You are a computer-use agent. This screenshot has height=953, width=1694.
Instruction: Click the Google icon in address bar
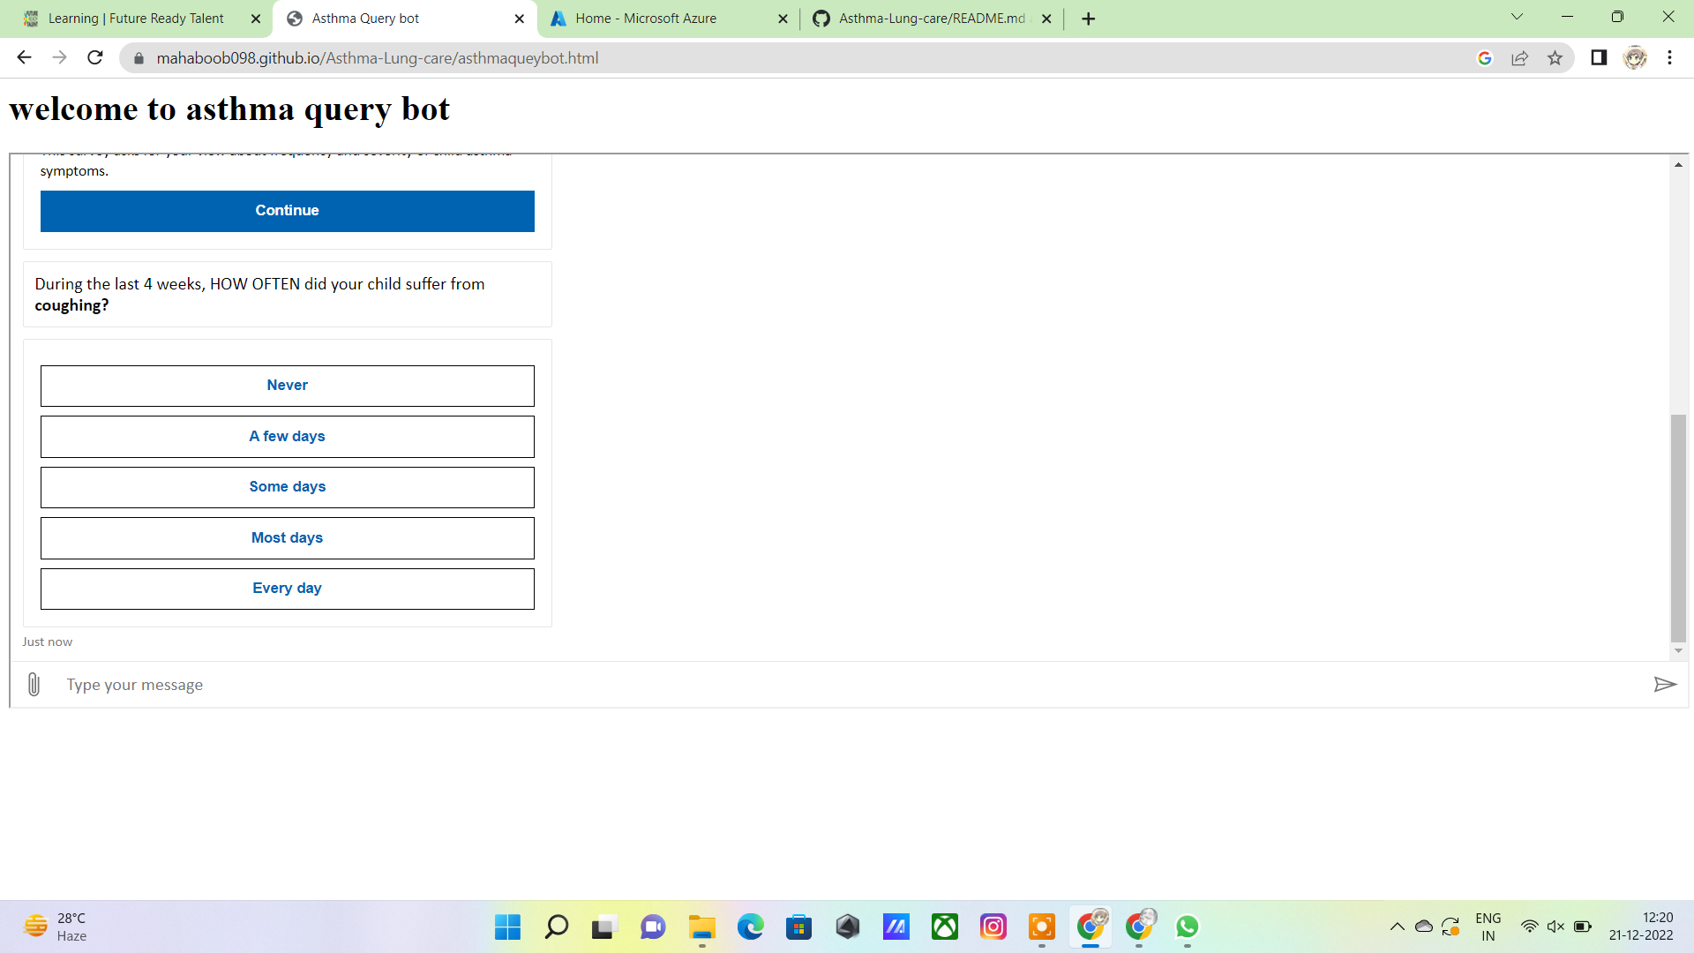click(1485, 58)
